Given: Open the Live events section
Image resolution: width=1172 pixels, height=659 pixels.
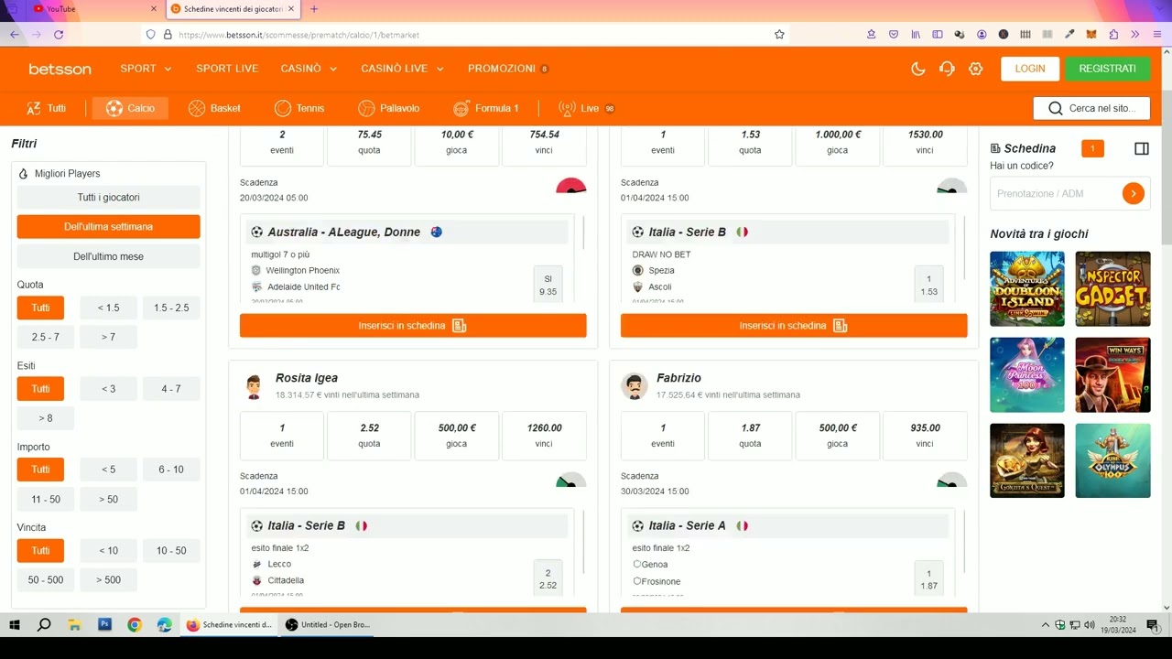Looking at the screenshot, I should [586, 108].
